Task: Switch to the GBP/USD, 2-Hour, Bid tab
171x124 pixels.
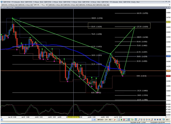Action: click(x=41, y=5)
